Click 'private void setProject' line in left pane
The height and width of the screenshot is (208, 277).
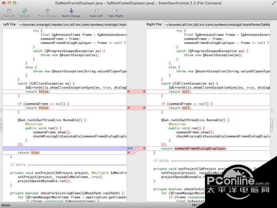click(68, 173)
